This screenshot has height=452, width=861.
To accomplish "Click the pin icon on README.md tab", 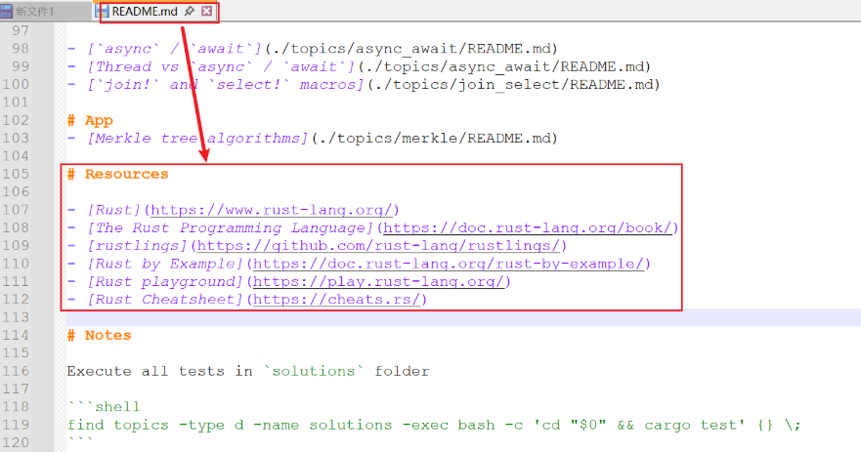I will click(190, 11).
